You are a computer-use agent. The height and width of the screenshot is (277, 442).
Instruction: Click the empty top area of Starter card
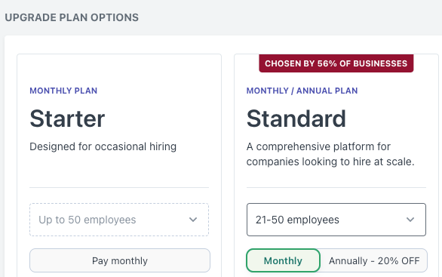pyautogui.click(x=119, y=69)
